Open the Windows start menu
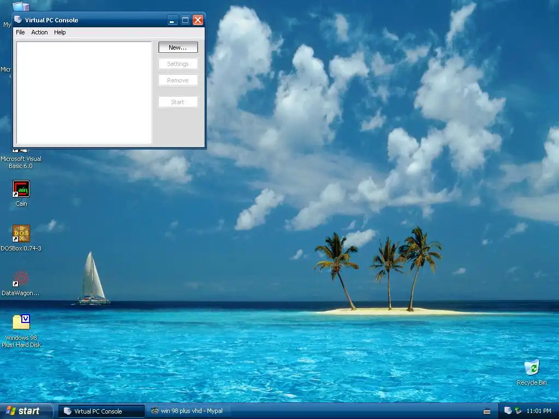This screenshot has height=419, width=559. coord(26,411)
